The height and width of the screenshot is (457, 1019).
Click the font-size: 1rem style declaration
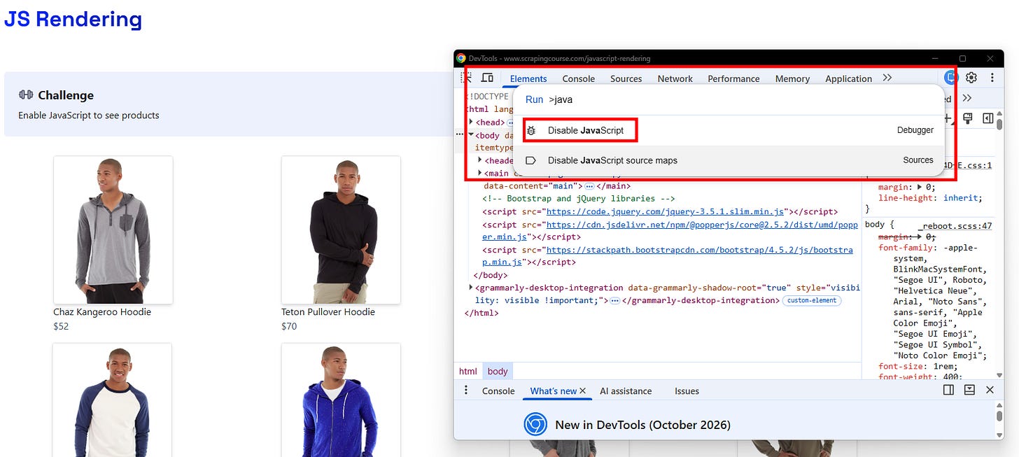(x=918, y=366)
